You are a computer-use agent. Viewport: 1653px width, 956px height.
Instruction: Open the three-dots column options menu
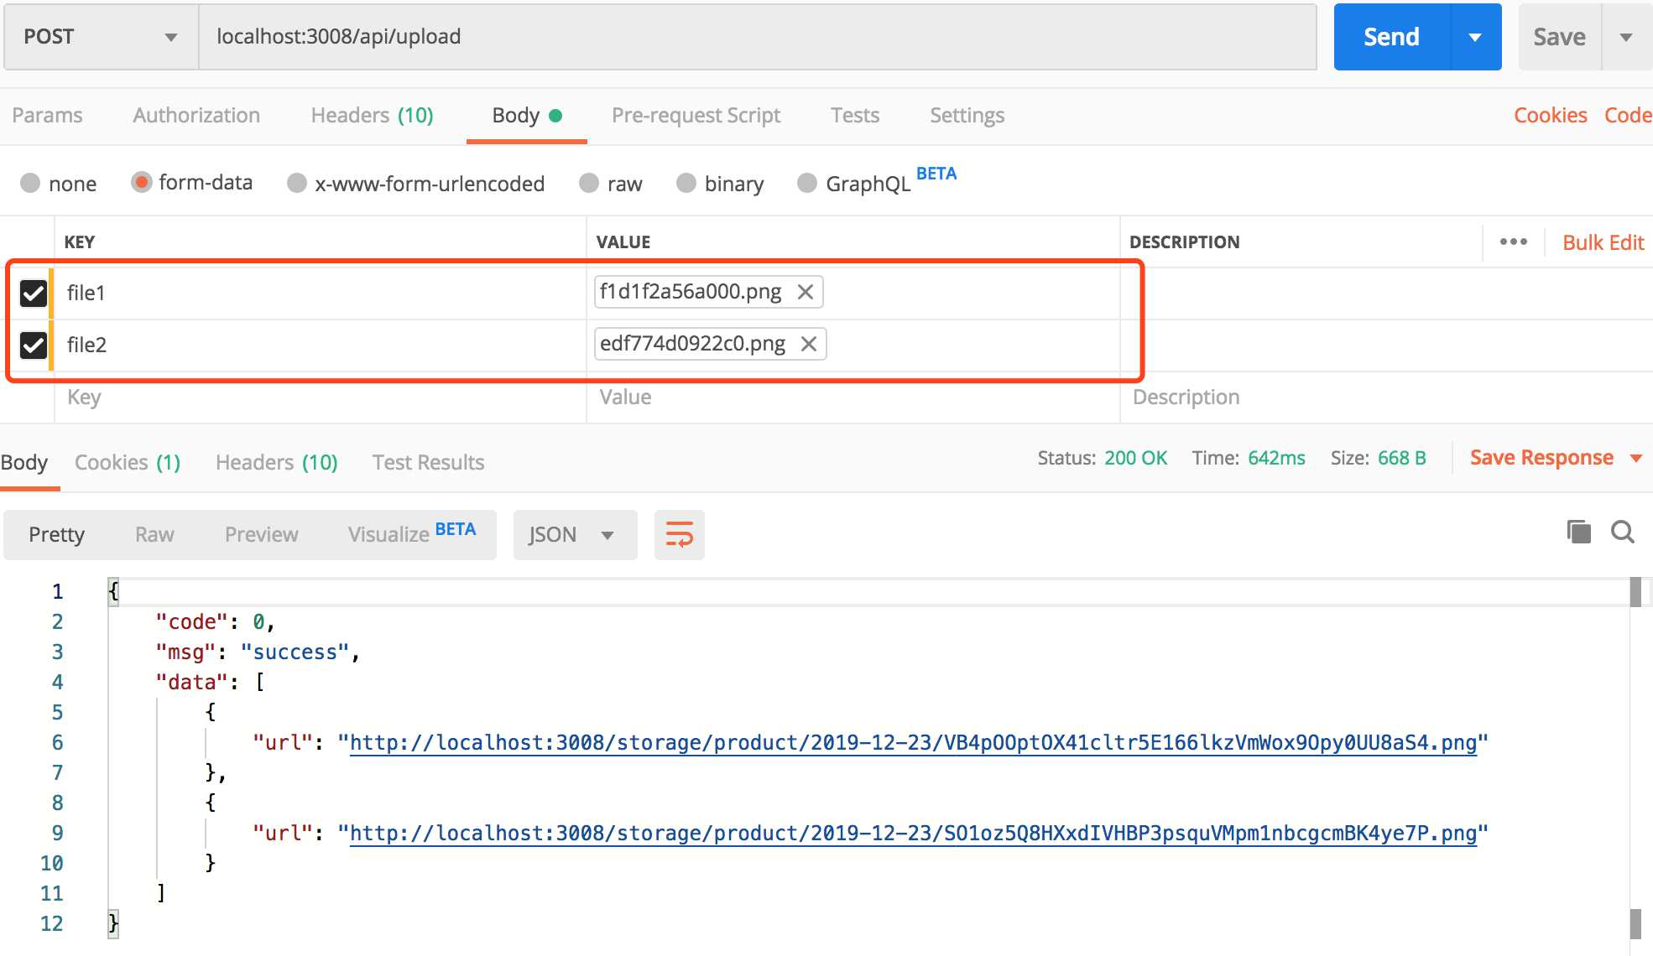point(1513,242)
